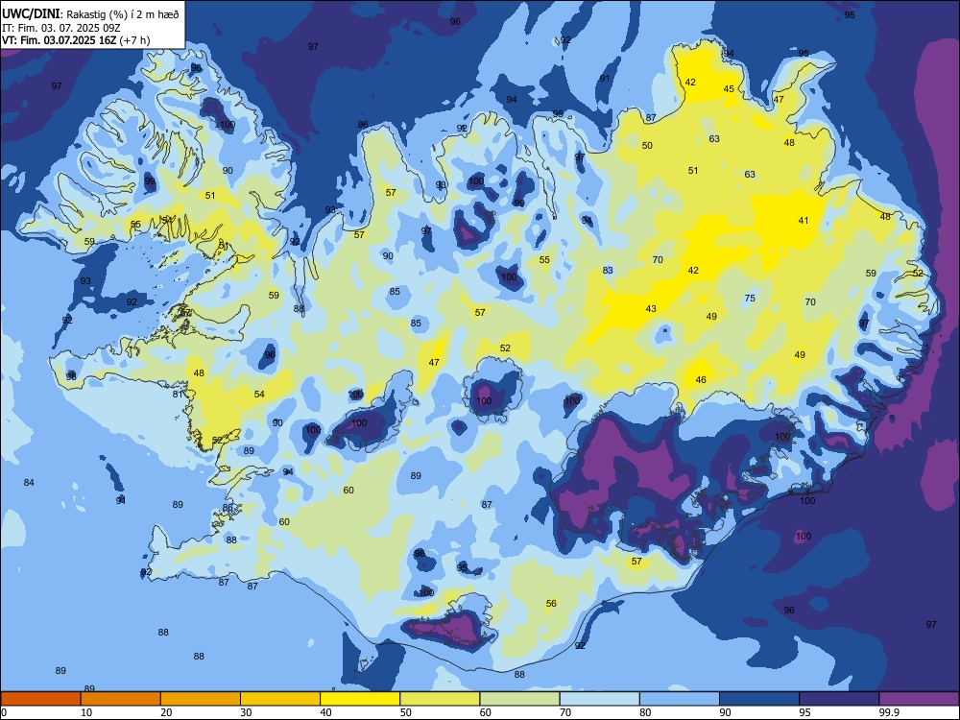Click the humidity value 56 on the map
960x720 pixels.
pos(551,604)
